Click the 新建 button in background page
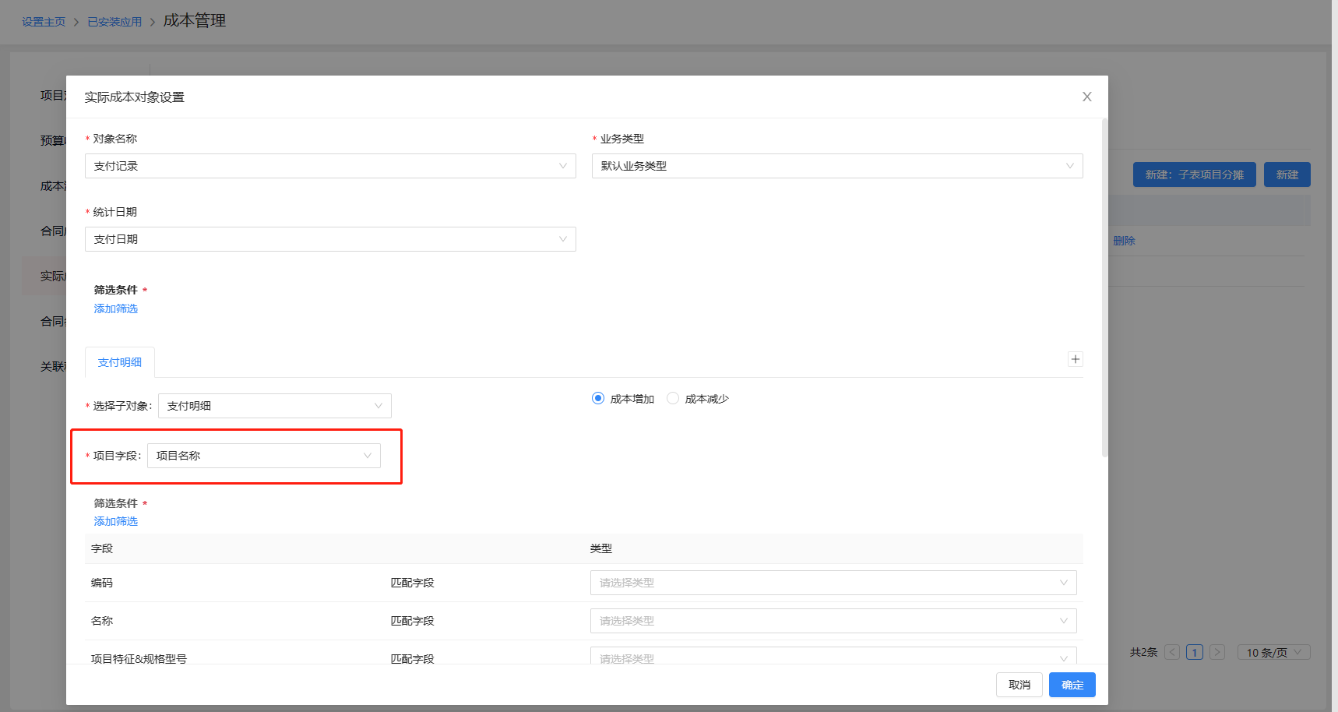Viewport: 1338px width, 712px height. [x=1287, y=174]
